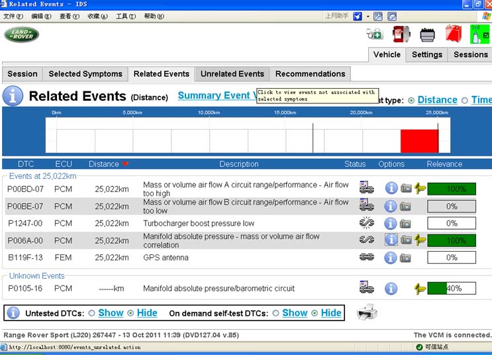The height and width of the screenshot is (355, 492).
Task: Open the Recommendations tab
Action: [310, 74]
